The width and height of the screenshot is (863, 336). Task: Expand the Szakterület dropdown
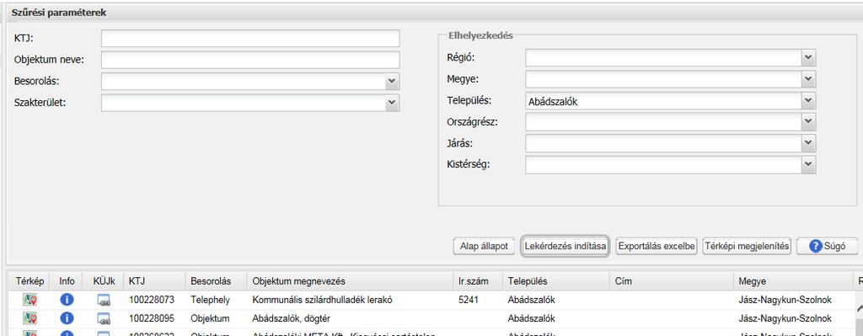392,102
